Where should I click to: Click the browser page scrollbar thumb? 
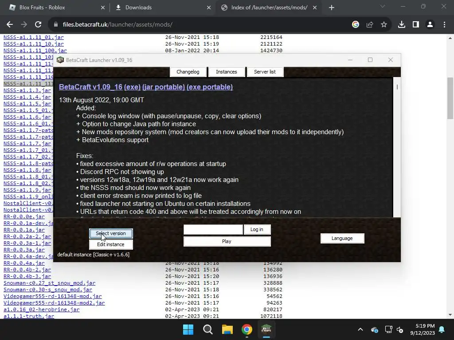click(450, 98)
